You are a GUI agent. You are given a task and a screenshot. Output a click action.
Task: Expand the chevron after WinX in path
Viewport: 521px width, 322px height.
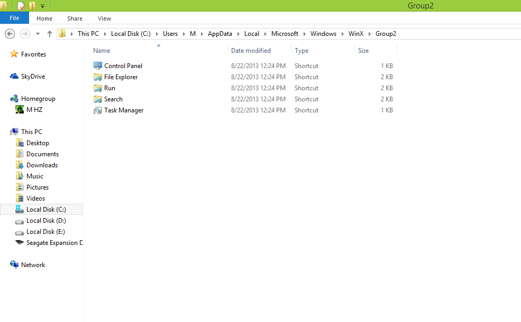click(370, 34)
